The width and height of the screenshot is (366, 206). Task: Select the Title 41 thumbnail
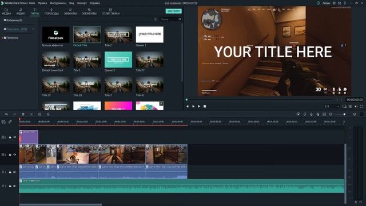(x=150, y=85)
